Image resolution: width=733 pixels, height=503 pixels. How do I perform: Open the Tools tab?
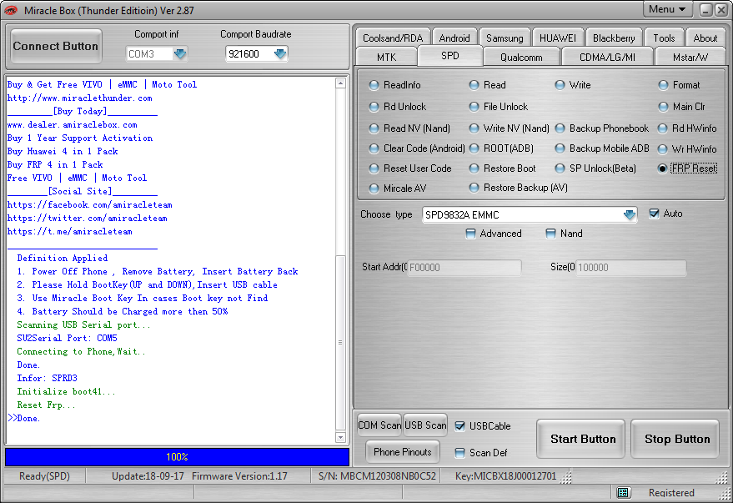(x=664, y=38)
